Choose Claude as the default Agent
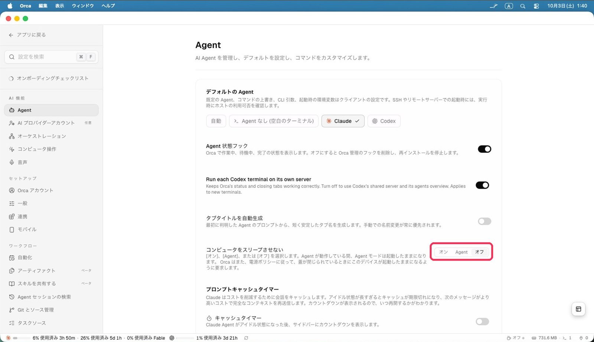 (343, 121)
